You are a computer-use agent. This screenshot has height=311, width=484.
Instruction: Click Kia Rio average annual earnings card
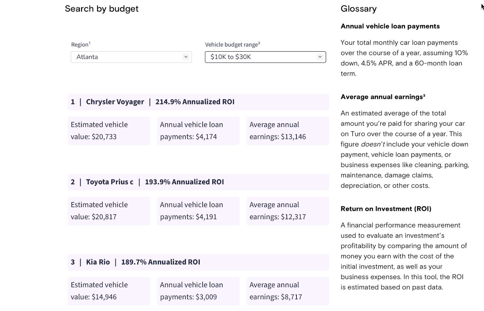[287, 291]
